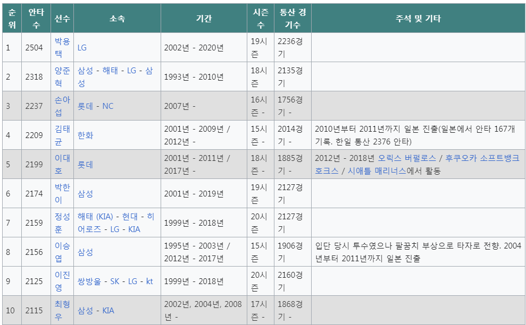This screenshot has height=325, width=526.
Task: Click the 시즌수 column header
Action: tap(261, 19)
